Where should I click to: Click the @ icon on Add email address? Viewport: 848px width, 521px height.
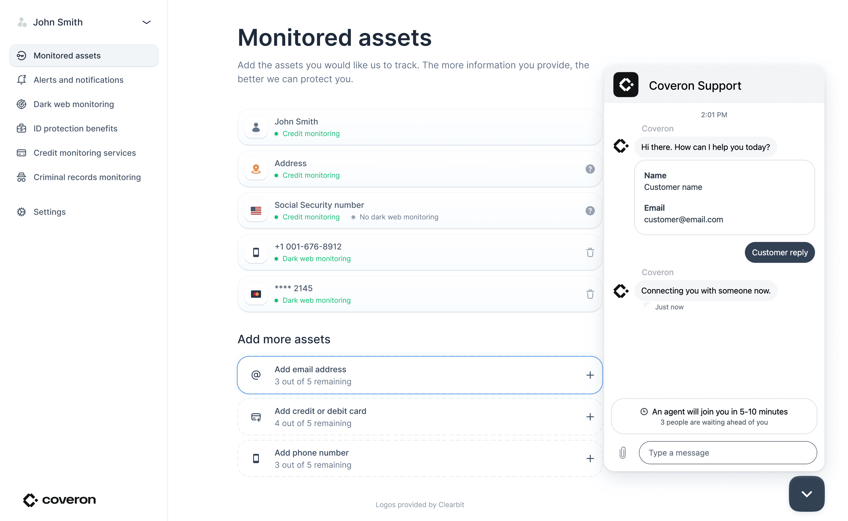click(256, 375)
